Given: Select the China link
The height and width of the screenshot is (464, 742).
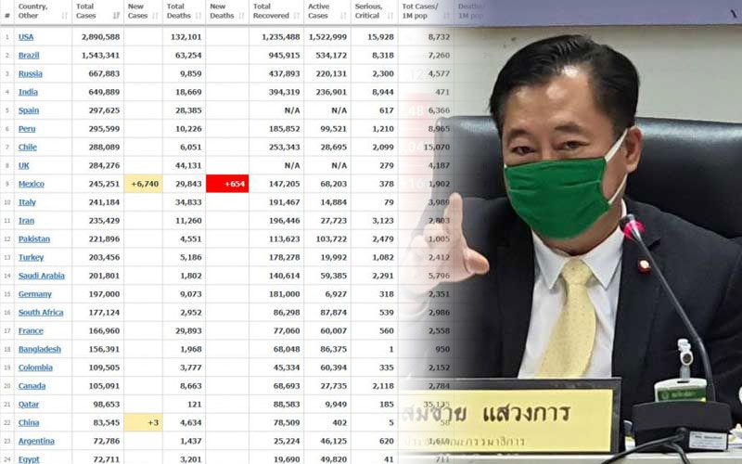Looking at the screenshot, I should point(29,423).
